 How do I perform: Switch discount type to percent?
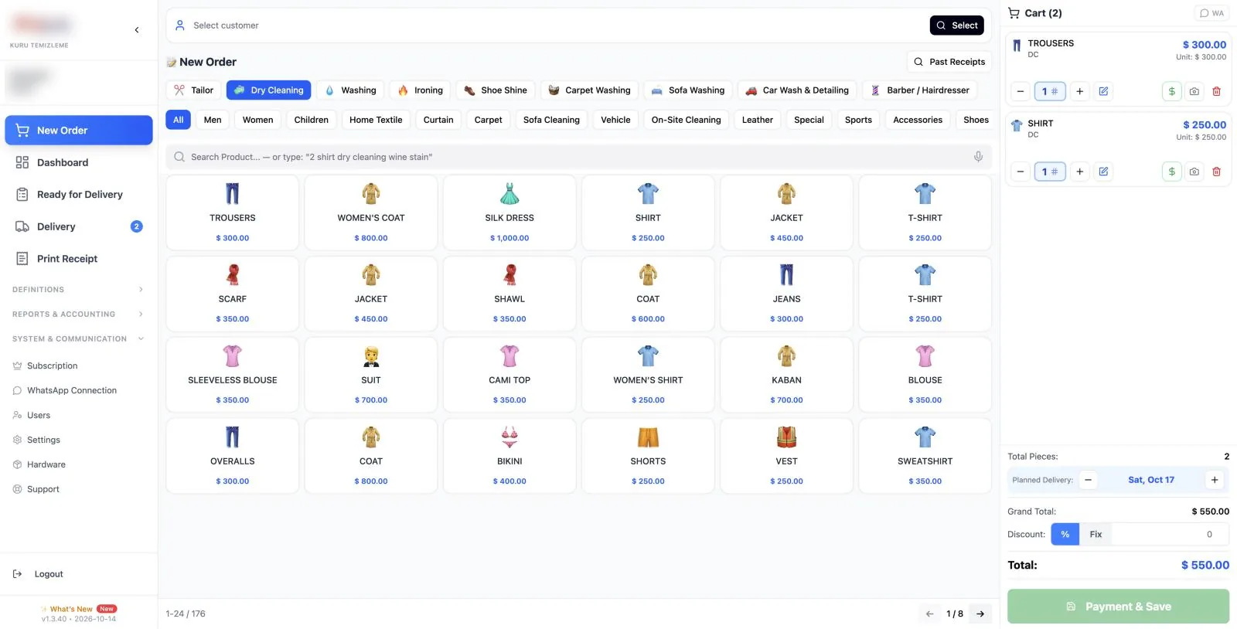coord(1065,534)
